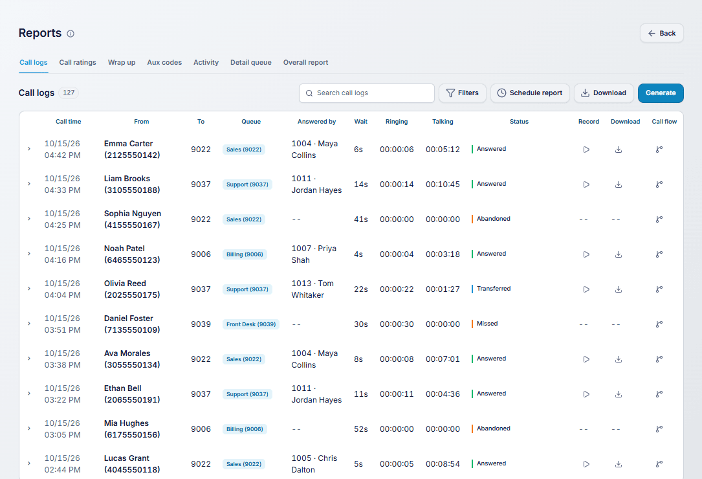View call flow for Daniel Foster's call
The height and width of the screenshot is (479, 702).
tap(659, 324)
